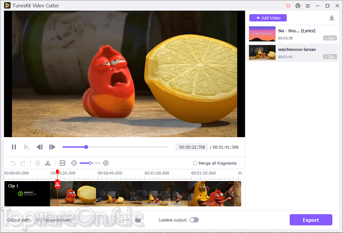343x233 pixels.
Task: Clear the video list with broom icon
Action: (331, 18)
